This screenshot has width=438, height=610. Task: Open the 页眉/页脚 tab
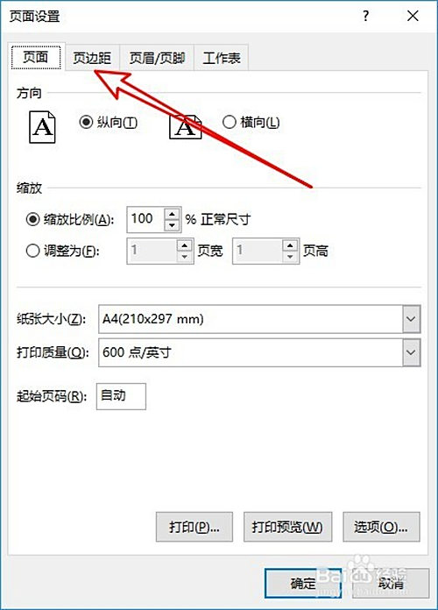[x=157, y=58]
